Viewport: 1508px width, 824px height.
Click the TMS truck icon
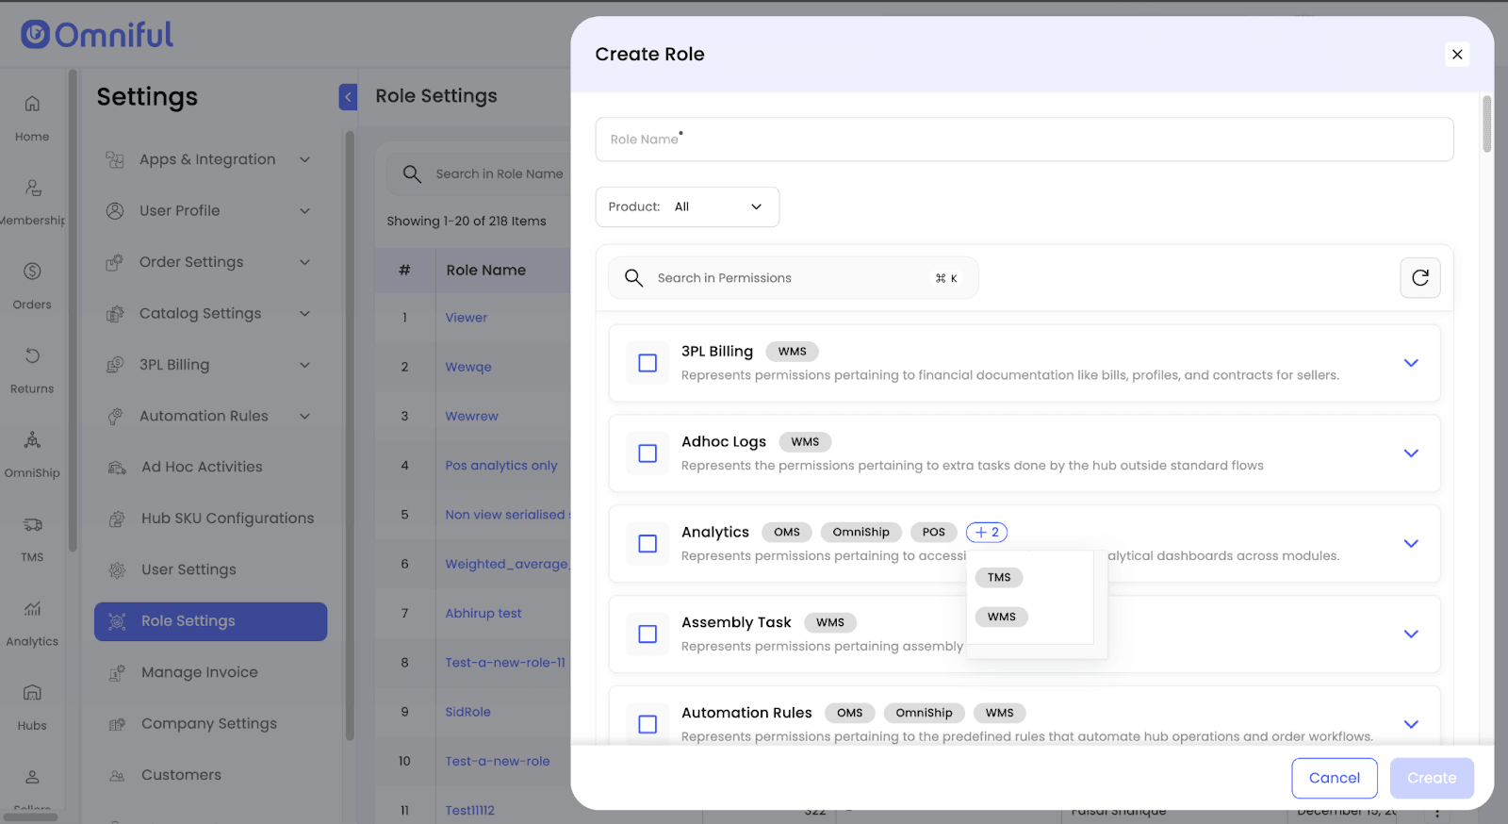[32, 525]
